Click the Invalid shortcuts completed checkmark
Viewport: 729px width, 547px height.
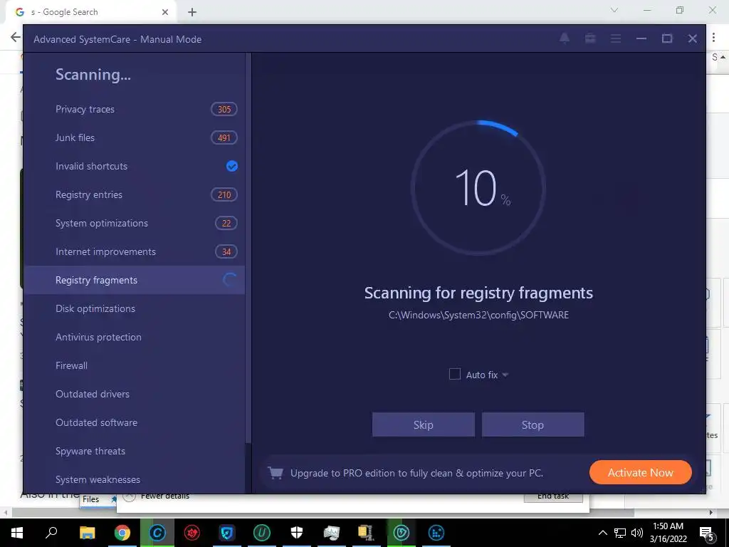(x=231, y=166)
